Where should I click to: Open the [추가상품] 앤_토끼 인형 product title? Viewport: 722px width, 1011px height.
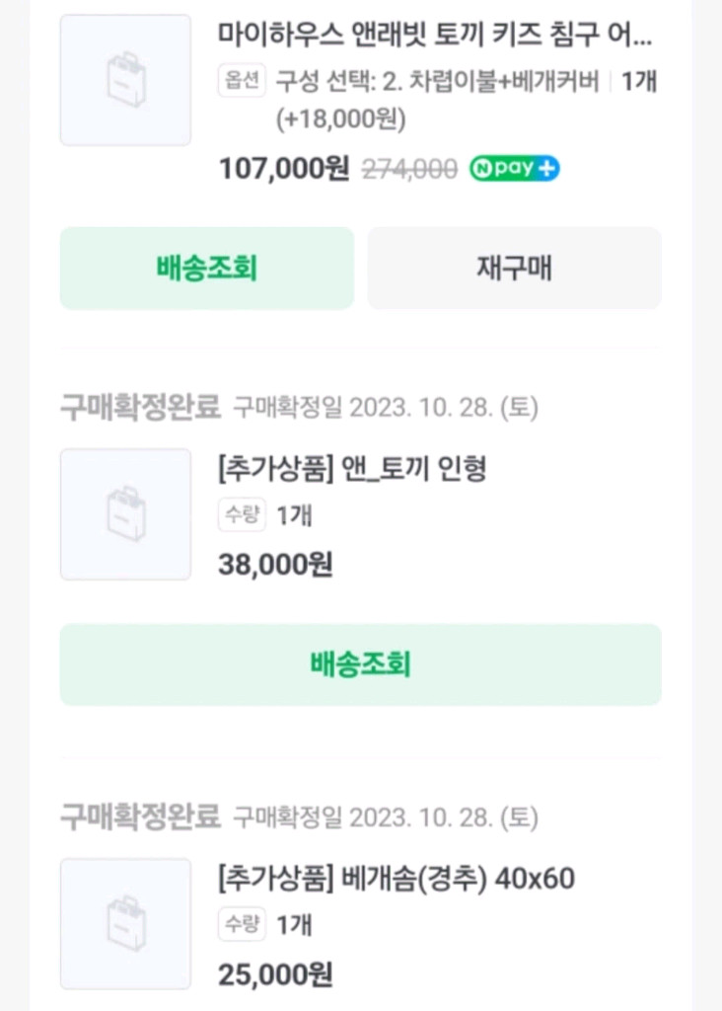click(352, 469)
